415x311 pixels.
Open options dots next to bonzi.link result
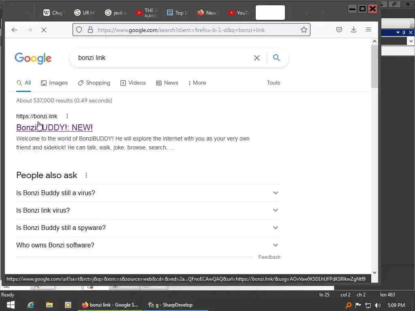coord(67,116)
